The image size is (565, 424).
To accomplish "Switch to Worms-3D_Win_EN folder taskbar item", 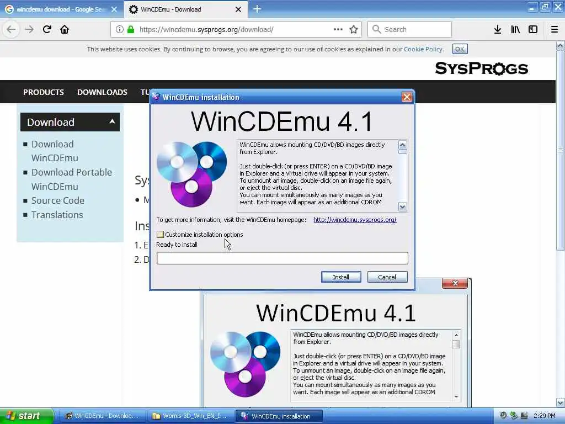I will pos(190,416).
